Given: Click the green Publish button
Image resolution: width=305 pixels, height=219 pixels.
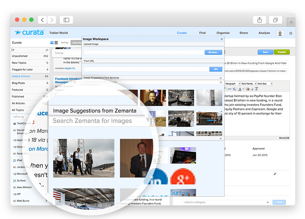Looking at the screenshot, I should (x=281, y=52).
